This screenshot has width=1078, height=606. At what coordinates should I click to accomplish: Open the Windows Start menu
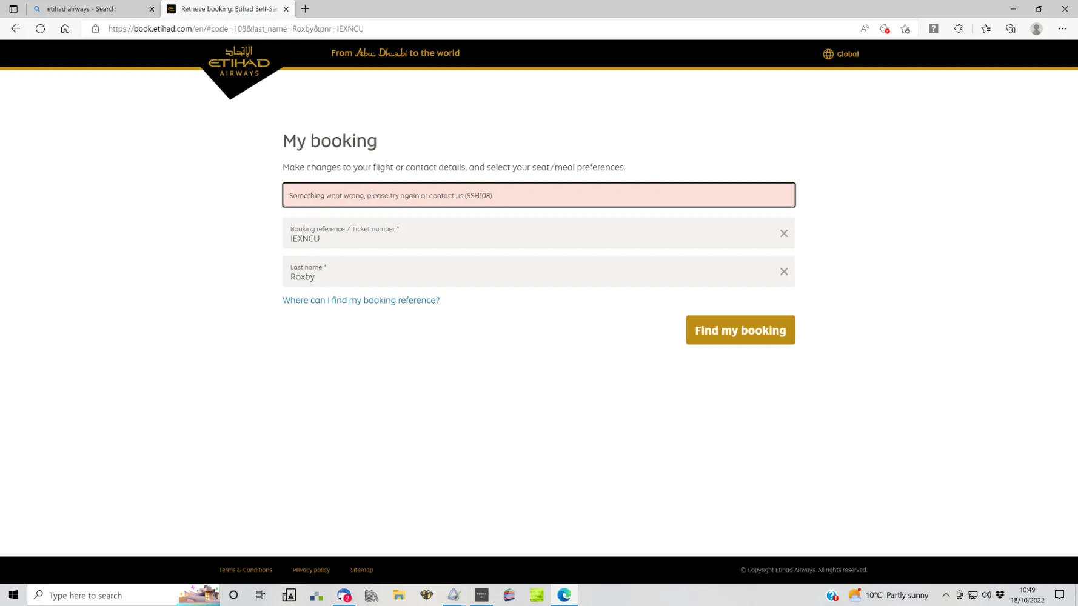click(x=13, y=595)
